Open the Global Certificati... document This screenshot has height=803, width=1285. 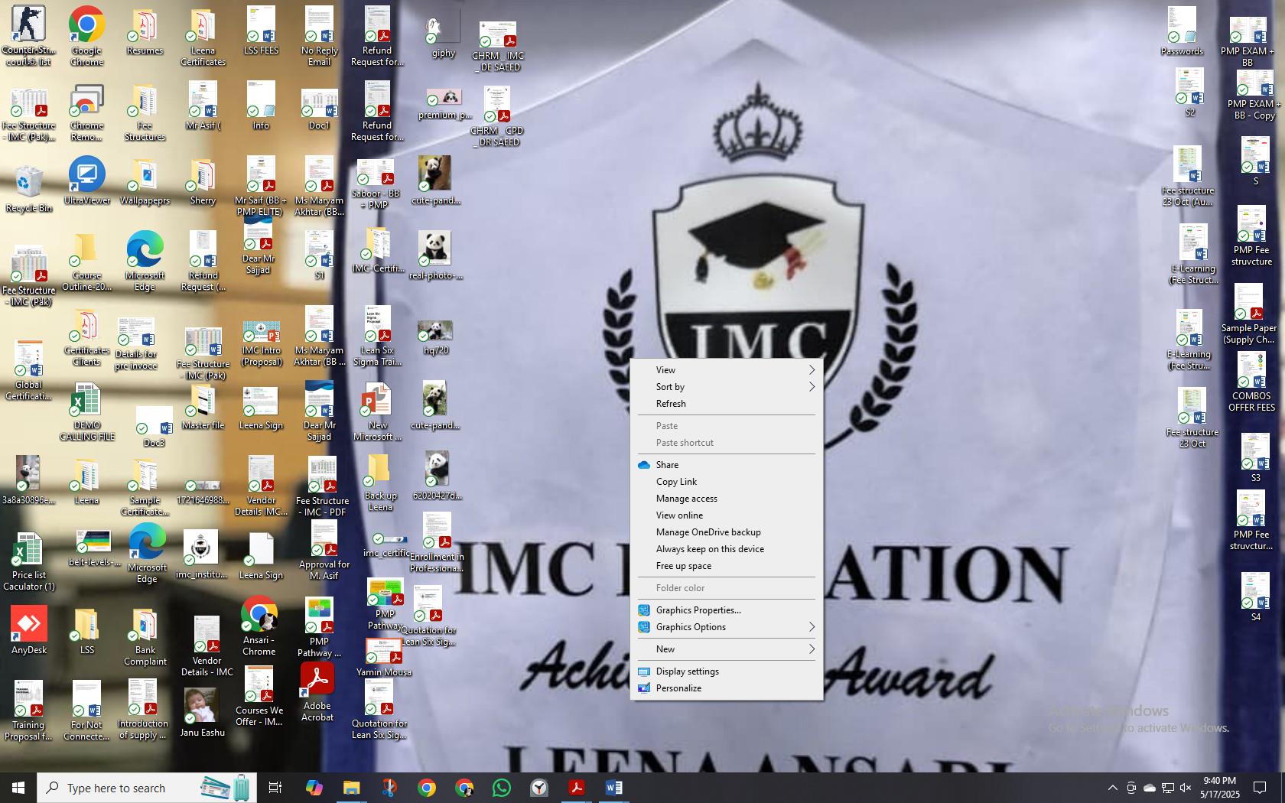pyautogui.click(x=28, y=371)
